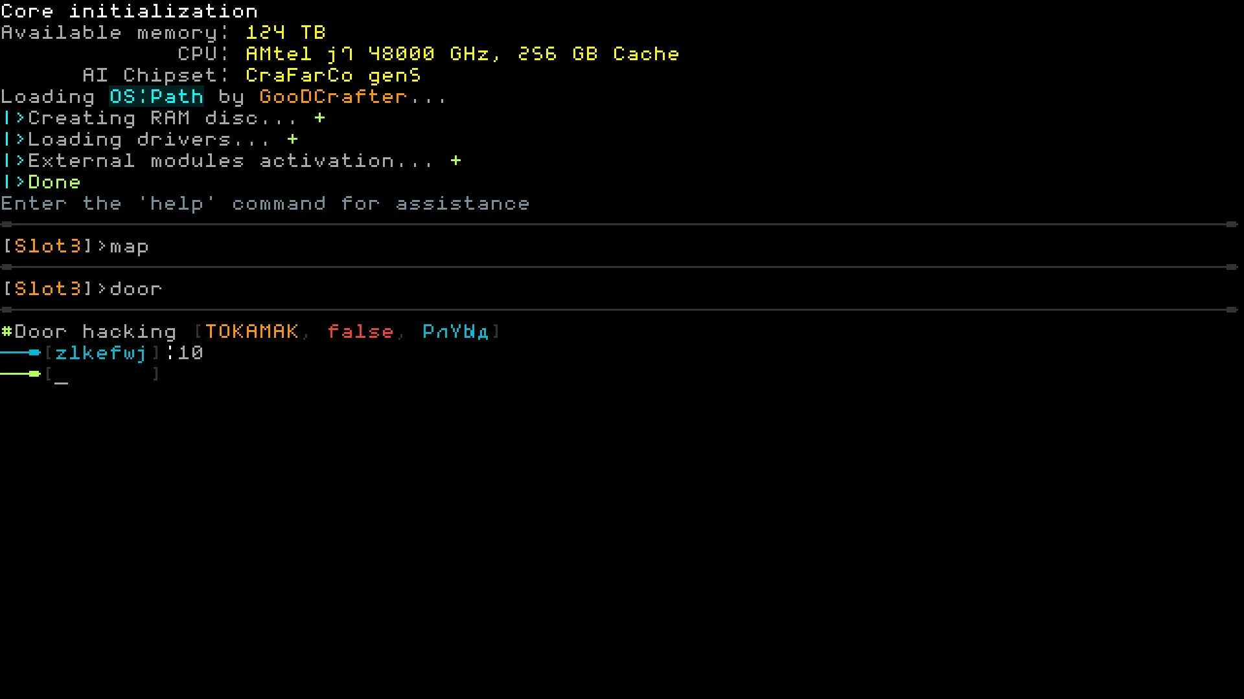Click the GooDCrafter author name
This screenshot has width=1244, height=699.
332,97
